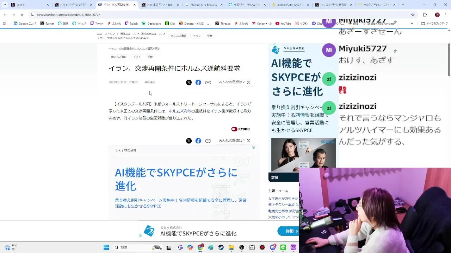Open みんなの感想は？ button beside the date

click(x=234, y=82)
